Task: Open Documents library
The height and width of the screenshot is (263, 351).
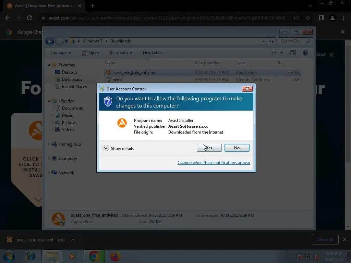Action: (72, 108)
